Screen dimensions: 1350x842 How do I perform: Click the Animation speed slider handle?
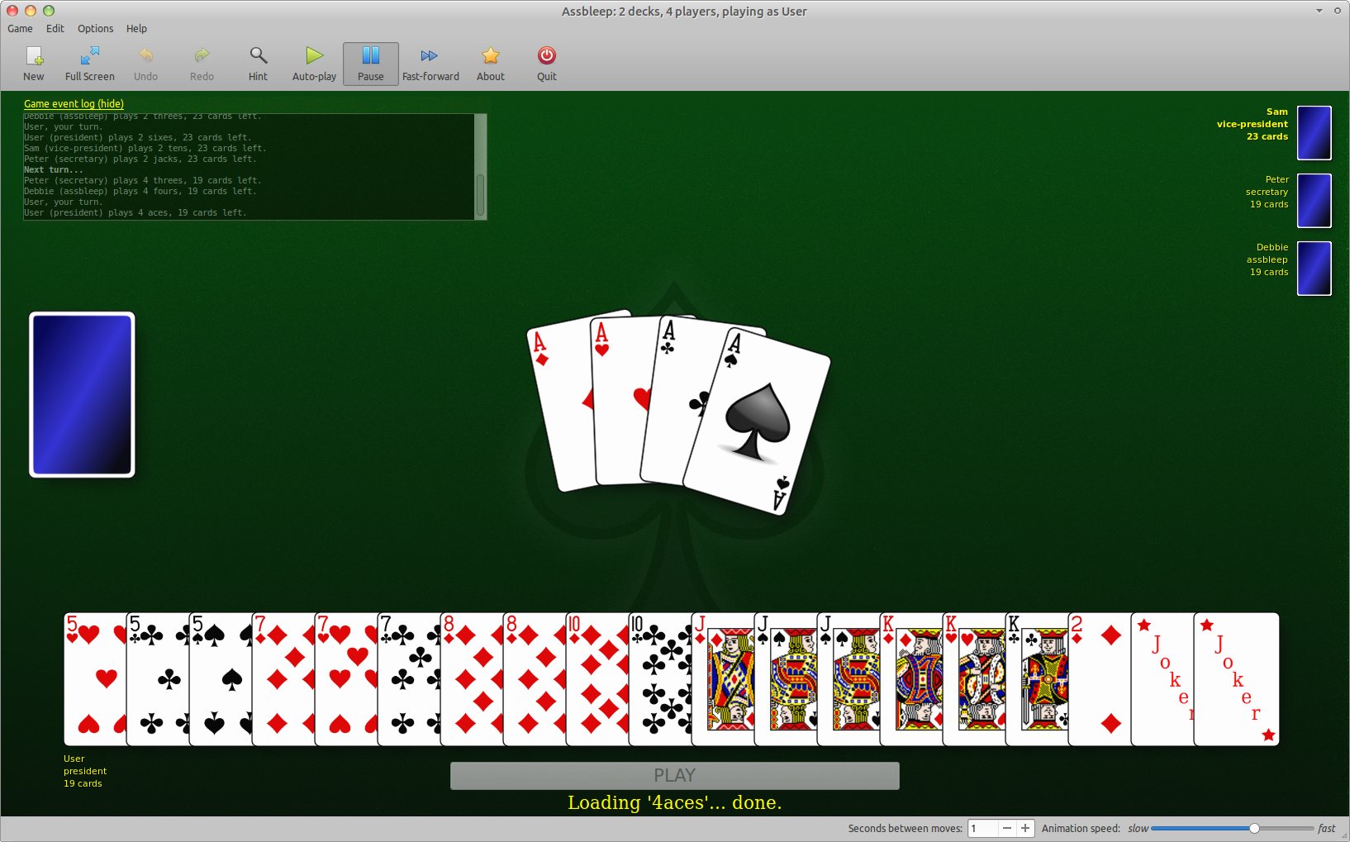point(1254,828)
